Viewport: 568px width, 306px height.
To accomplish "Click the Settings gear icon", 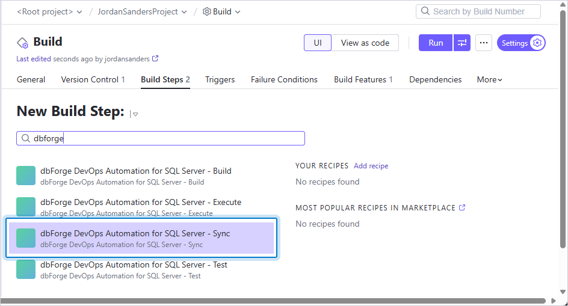I will point(537,43).
